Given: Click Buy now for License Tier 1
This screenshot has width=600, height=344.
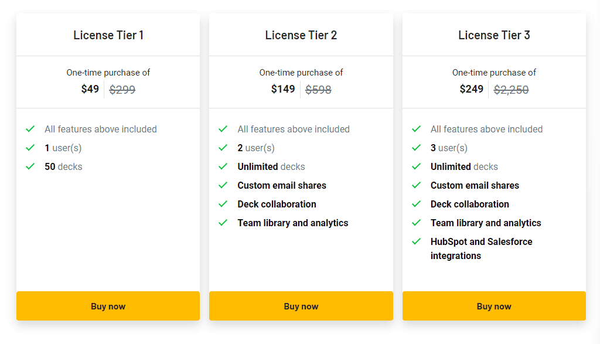Looking at the screenshot, I should coord(108,306).
